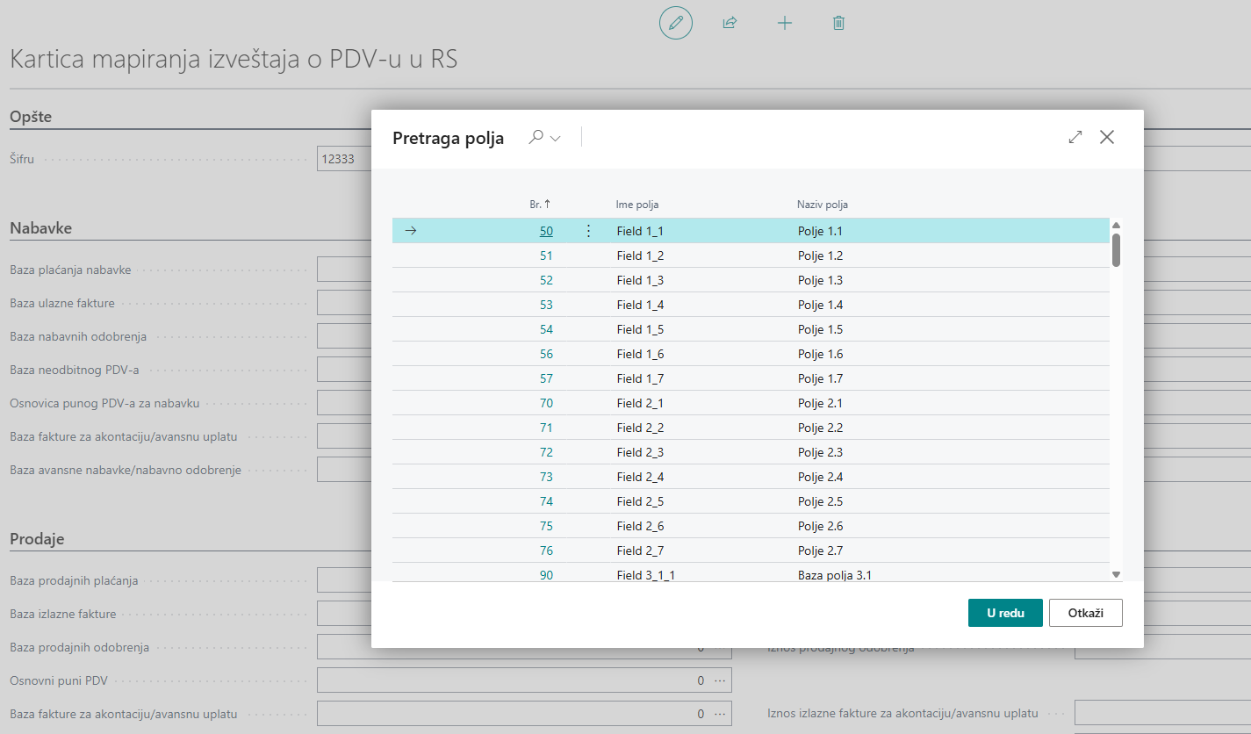Click the plus icon to add new
1251x734 pixels.
785,23
